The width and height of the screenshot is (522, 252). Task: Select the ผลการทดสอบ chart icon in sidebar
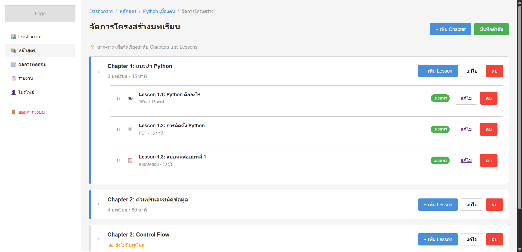tap(14, 64)
